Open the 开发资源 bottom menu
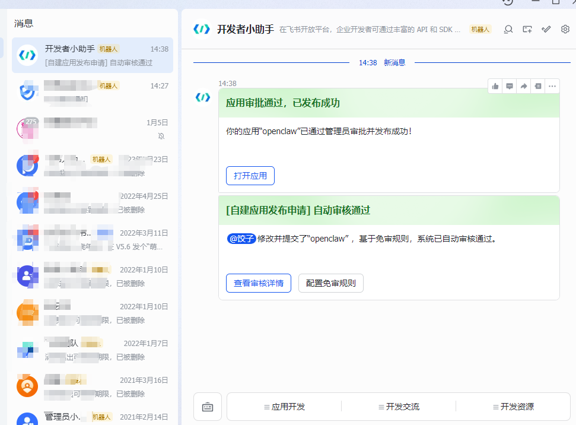Image resolution: width=576 pixels, height=425 pixels. point(514,407)
